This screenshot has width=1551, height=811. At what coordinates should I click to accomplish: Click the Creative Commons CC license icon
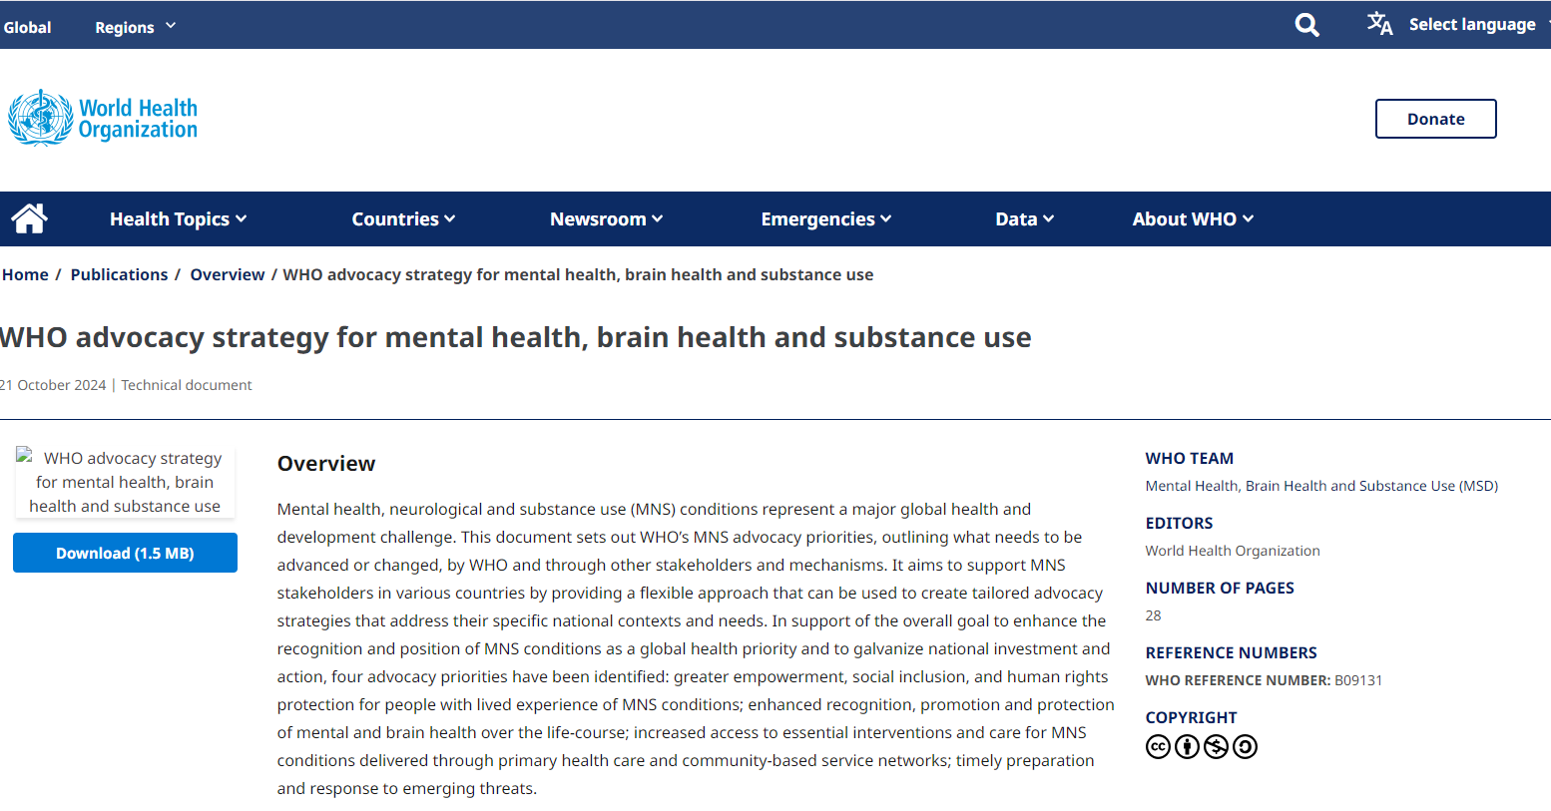click(1158, 746)
